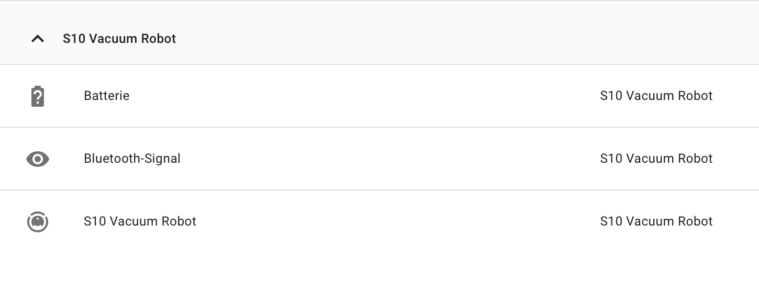This screenshot has height=292, width=759.
Task: Select S10 Vacuum Robot entity name in last row
Action: 140,221
